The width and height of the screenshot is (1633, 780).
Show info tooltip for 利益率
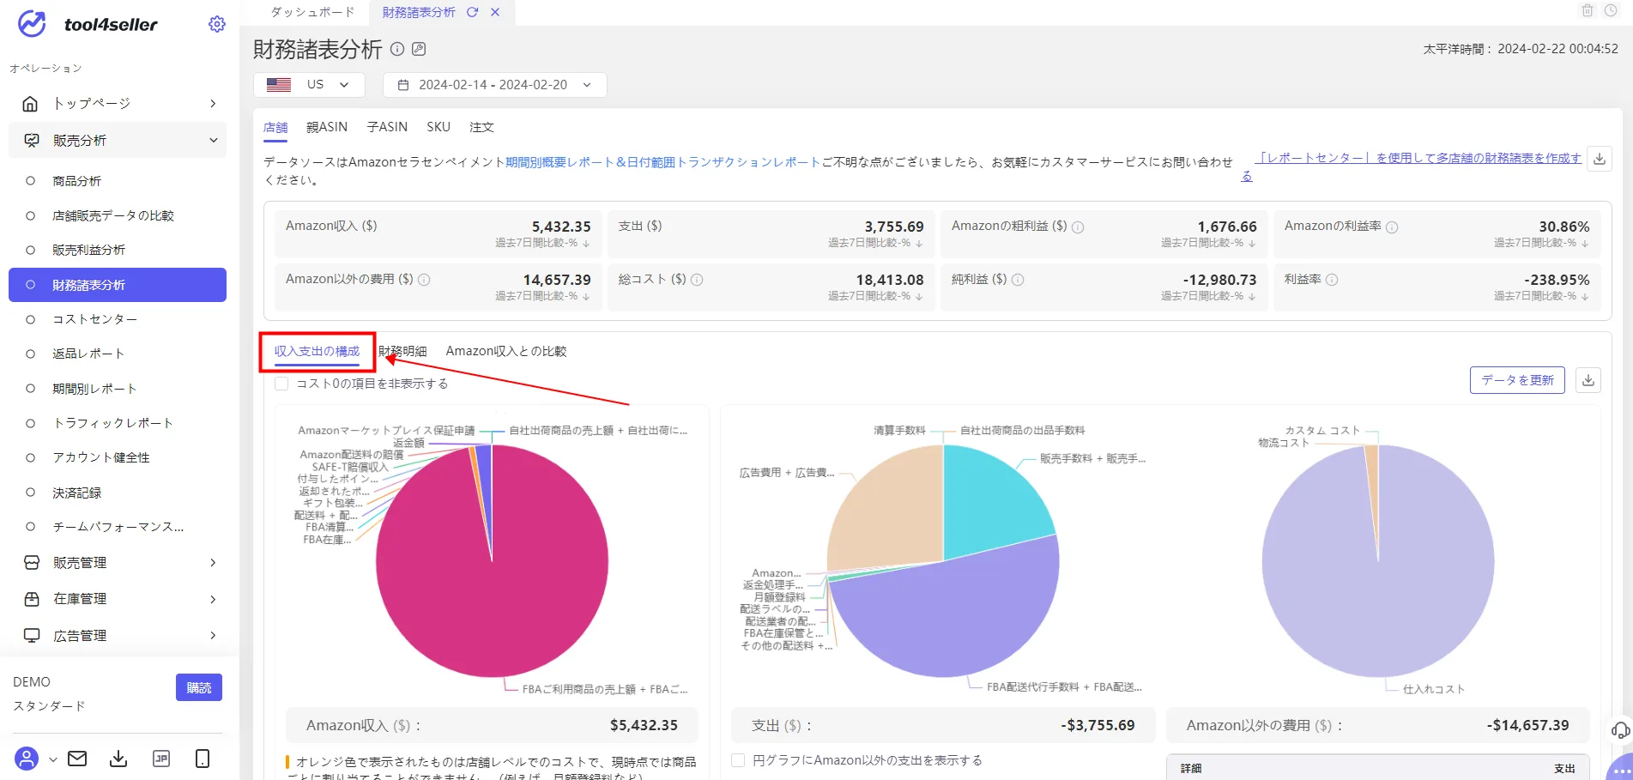1332,280
